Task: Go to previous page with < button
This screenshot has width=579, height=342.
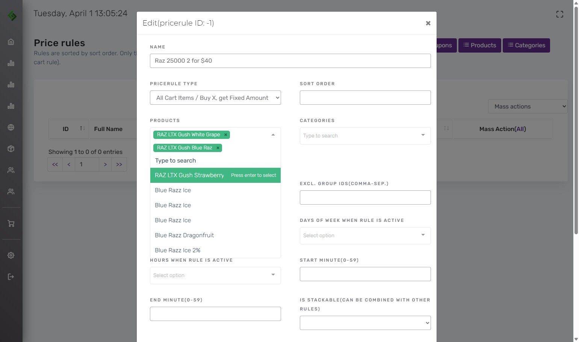Action: pos(69,164)
